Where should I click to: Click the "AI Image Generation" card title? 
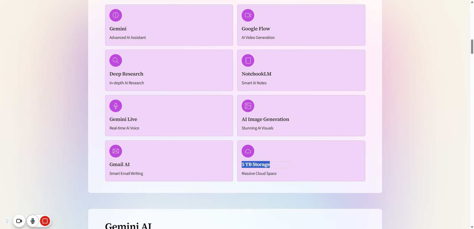(x=265, y=119)
